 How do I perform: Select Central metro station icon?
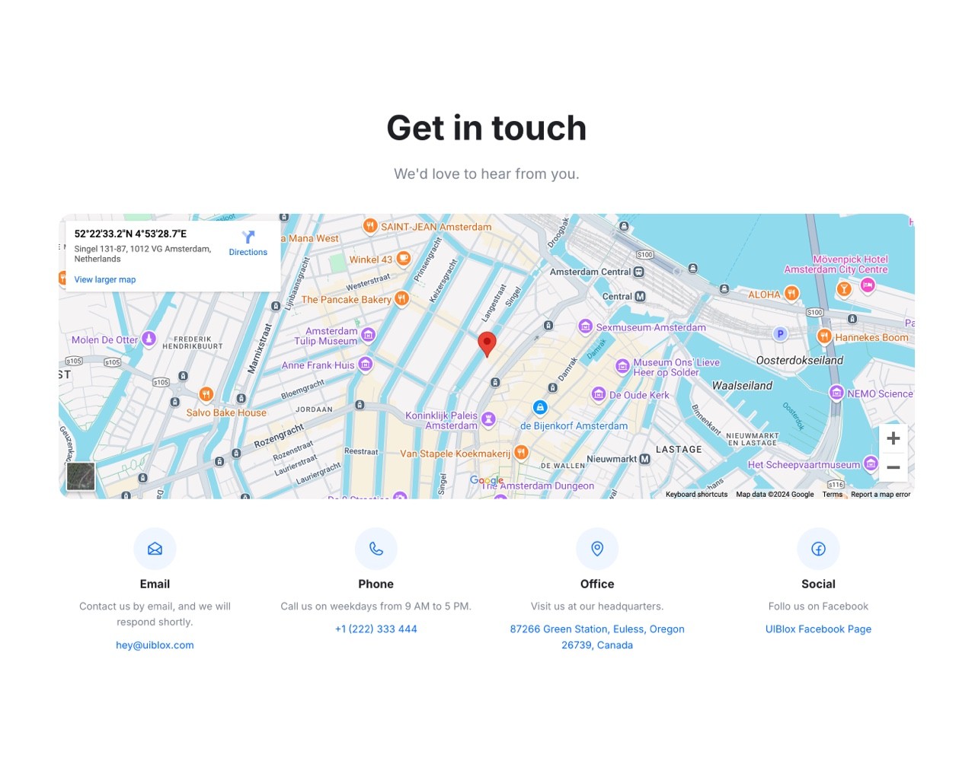(x=640, y=296)
